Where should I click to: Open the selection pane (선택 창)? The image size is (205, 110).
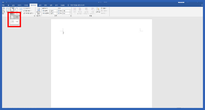coord(98,10)
